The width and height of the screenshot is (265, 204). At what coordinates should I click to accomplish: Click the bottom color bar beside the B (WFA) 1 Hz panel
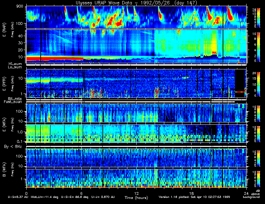(259, 179)
